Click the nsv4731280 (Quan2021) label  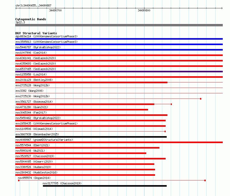point(32,107)
